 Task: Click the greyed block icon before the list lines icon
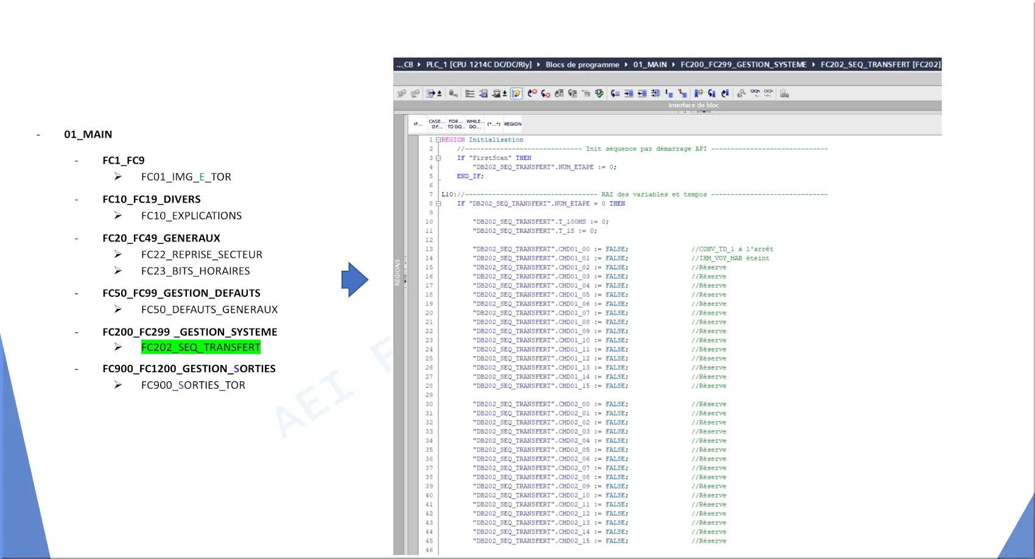(452, 93)
